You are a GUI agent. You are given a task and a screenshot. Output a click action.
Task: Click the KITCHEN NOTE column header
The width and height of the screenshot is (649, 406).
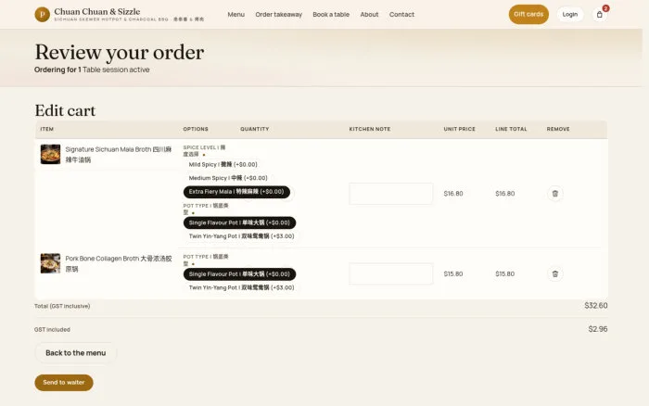click(x=370, y=129)
